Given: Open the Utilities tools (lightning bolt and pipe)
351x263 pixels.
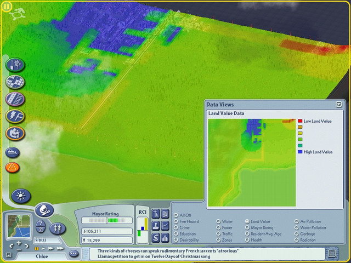Looking at the screenshot, I should [x=15, y=116].
